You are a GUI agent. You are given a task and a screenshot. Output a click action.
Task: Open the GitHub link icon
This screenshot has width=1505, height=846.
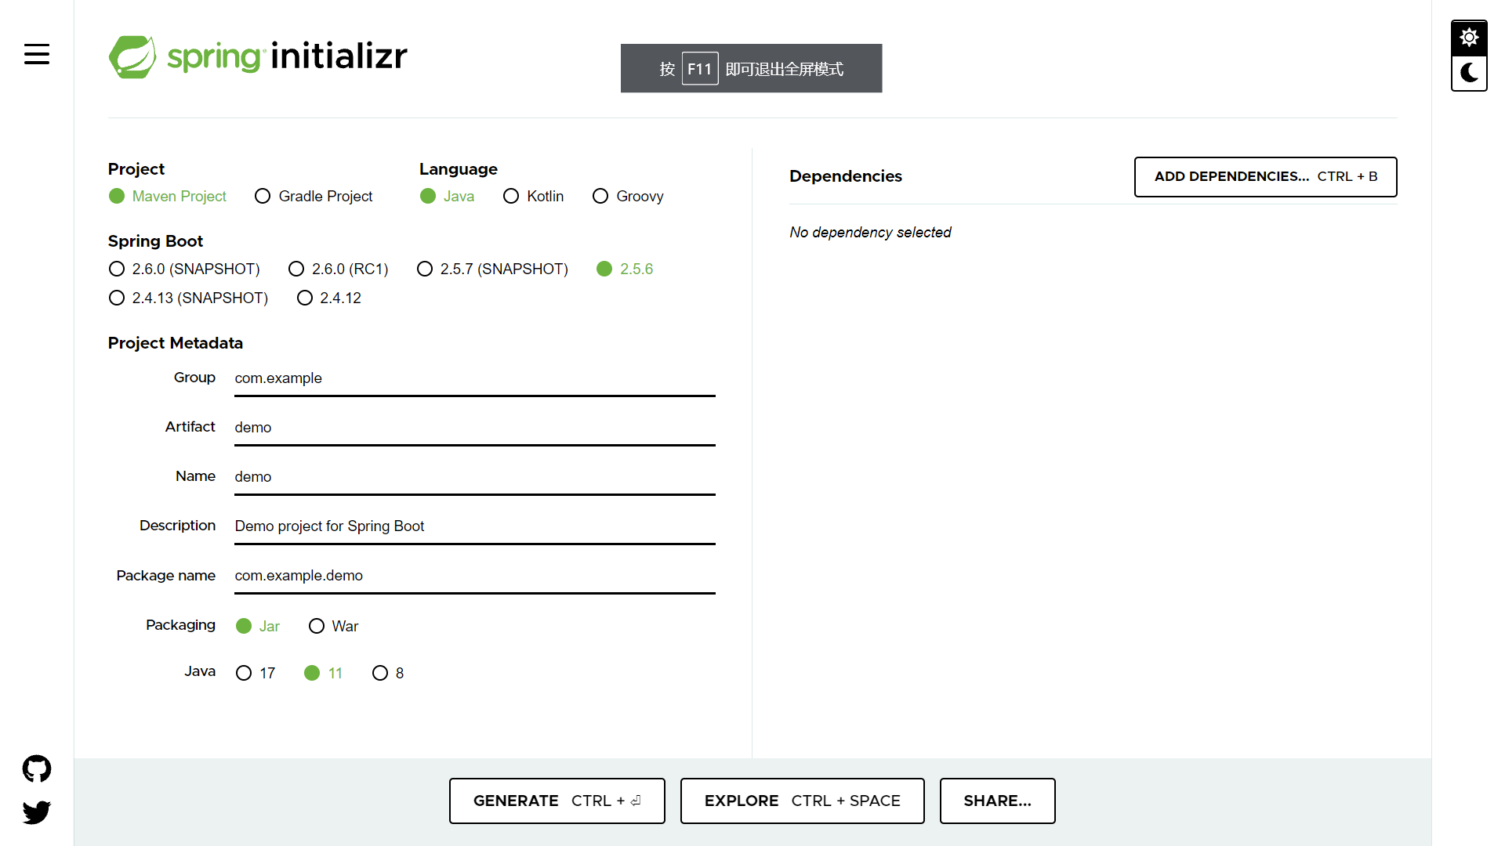click(37, 769)
